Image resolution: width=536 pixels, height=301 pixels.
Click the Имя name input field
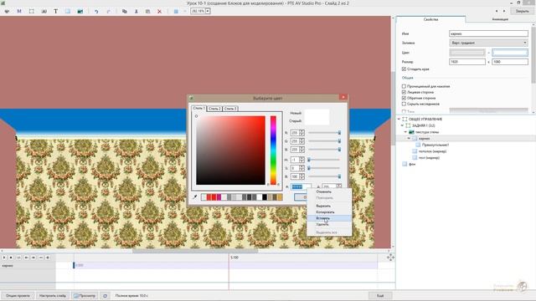pos(488,33)
